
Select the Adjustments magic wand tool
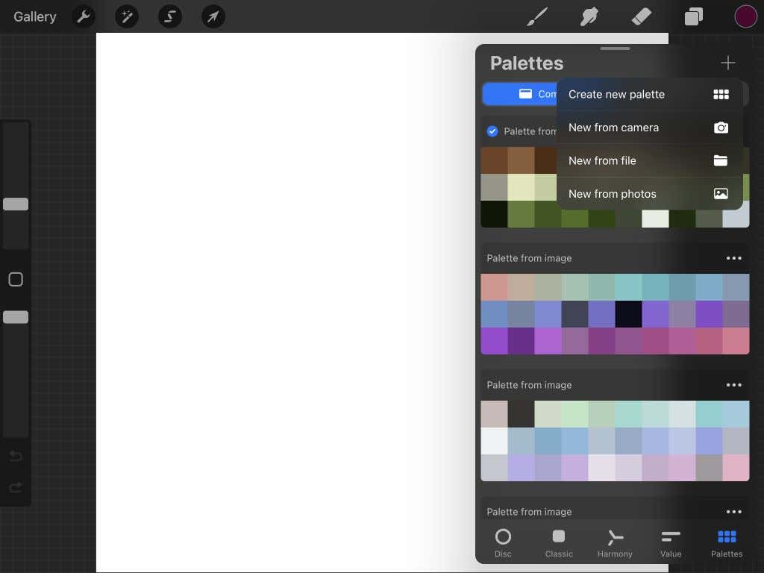(126, 16)
